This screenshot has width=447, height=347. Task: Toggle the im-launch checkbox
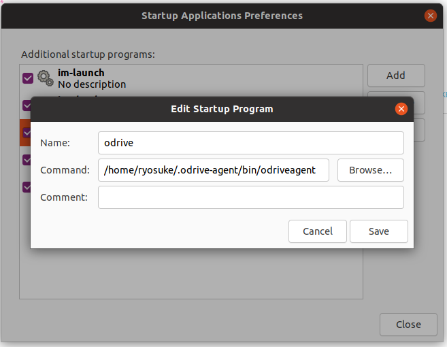28,78
